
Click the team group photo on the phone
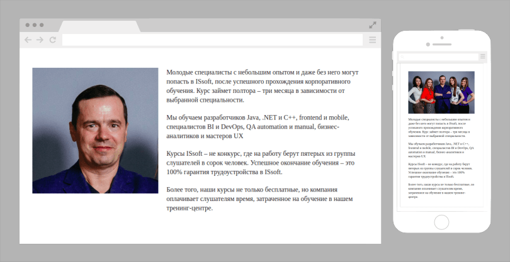click(441, 92)
